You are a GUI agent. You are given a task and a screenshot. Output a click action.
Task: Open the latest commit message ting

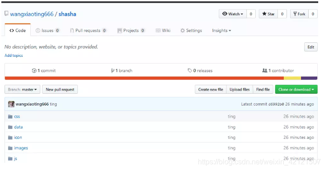tap(53, 104)
